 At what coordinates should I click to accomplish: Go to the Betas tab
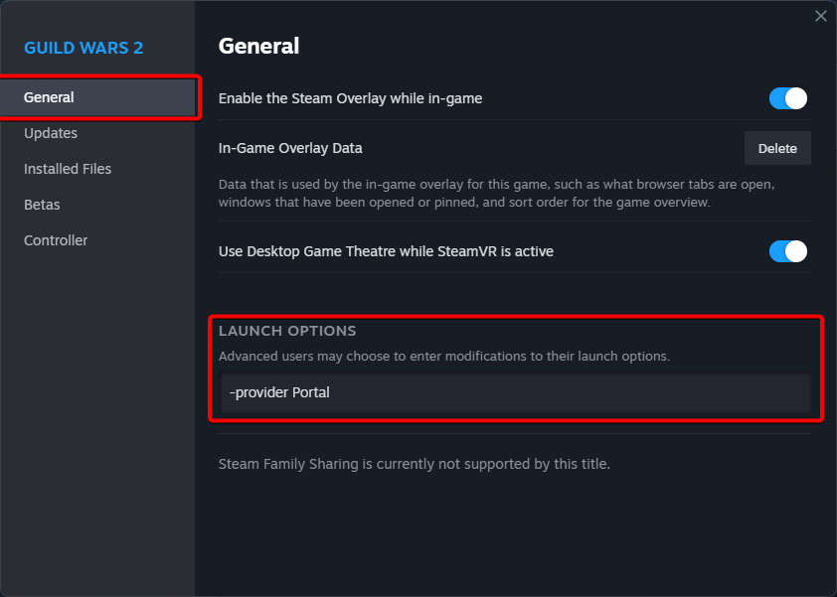[42, 205]
